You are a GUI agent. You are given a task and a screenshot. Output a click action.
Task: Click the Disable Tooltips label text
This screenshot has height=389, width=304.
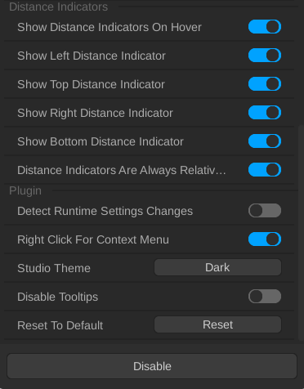point(57,297)
